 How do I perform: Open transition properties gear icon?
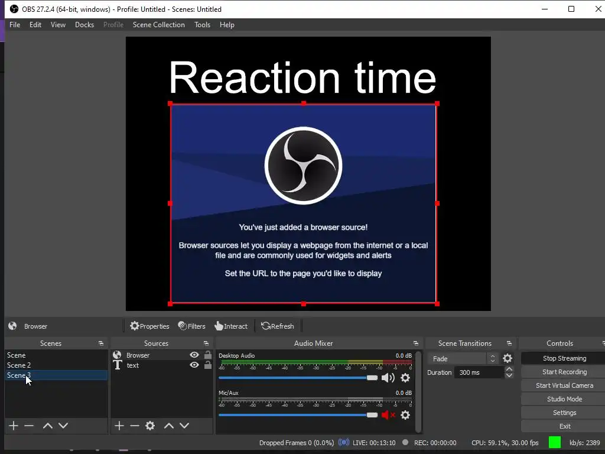point(508,359)
